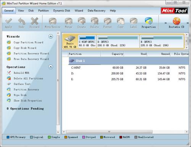Collapse the Wizards section

pyautogui.click(x=51, y=36)
